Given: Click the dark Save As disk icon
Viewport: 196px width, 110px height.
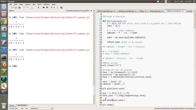Looking at the screenshot, I should pyautogui.click(x=19, y=8).
